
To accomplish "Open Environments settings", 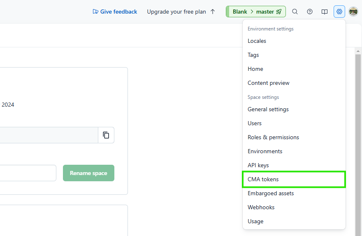I will pyautogui.click(x=294, y=151).
